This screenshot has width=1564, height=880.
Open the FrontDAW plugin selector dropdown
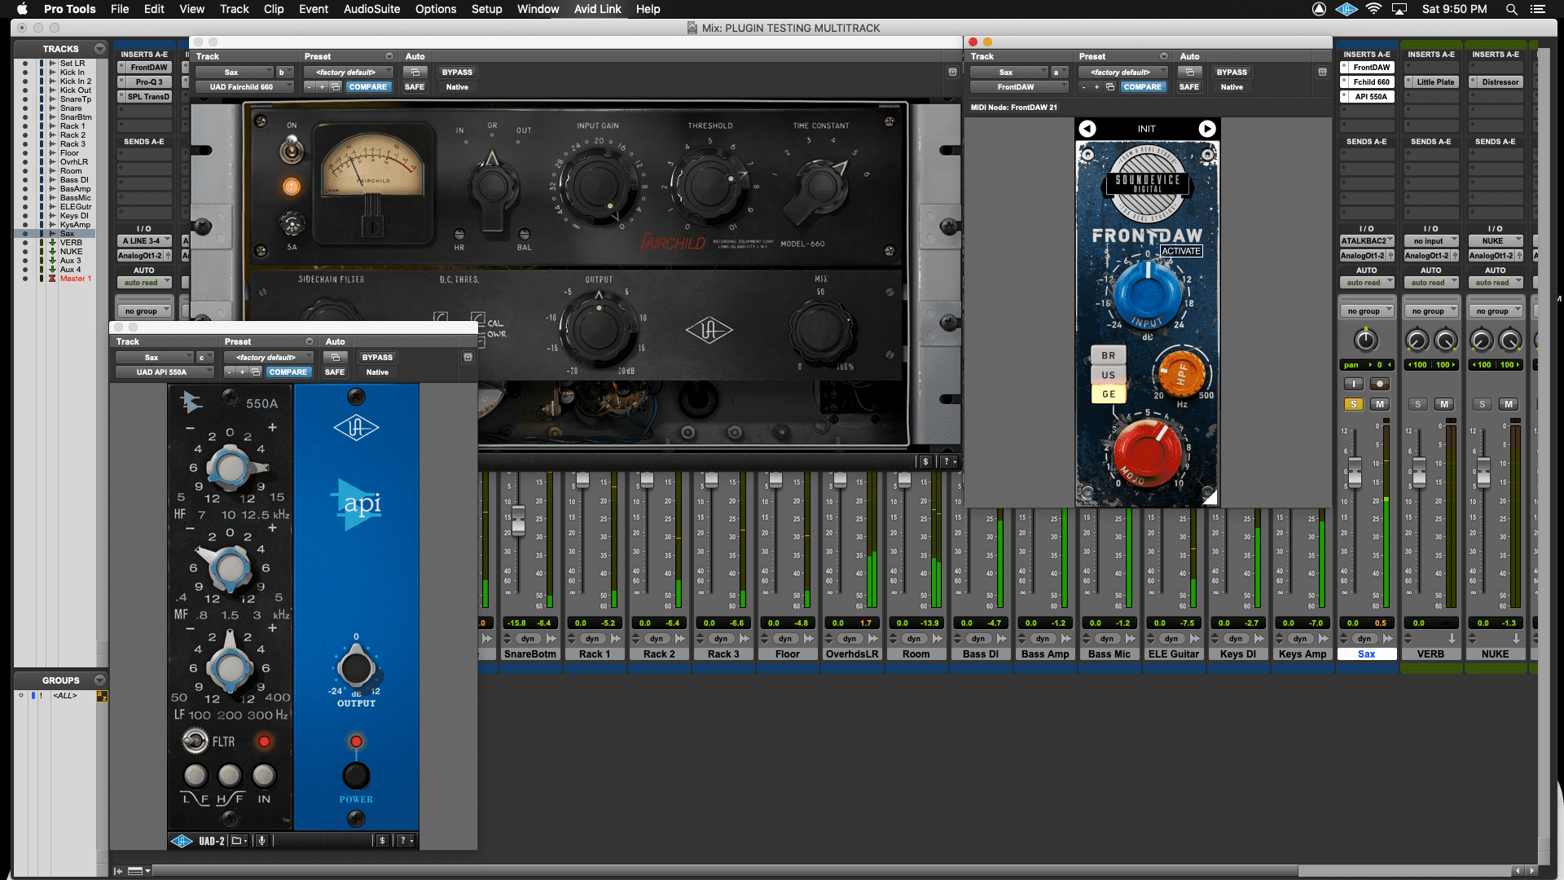click(x=1018, y=86)
